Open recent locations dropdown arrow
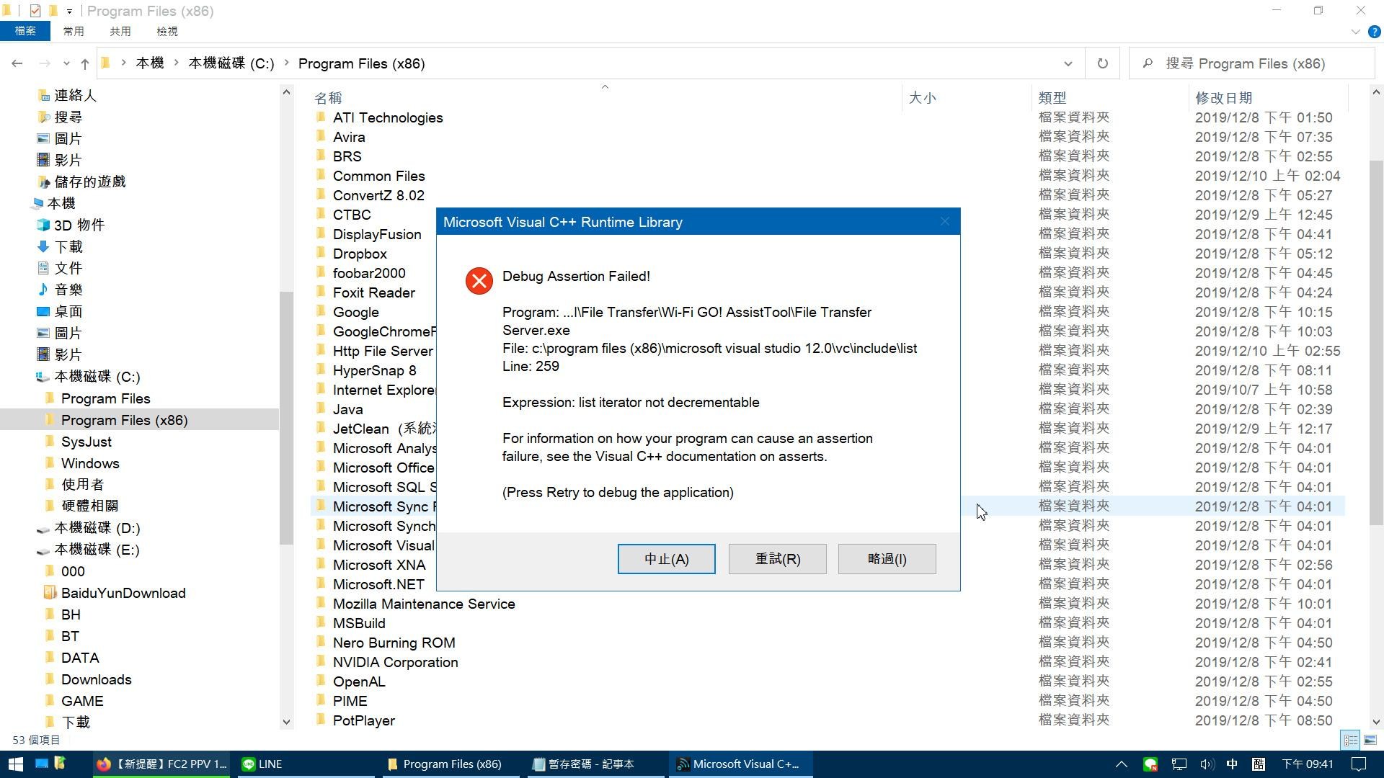The width and height of the screenshot is (1384, 778). pos(66,63)
